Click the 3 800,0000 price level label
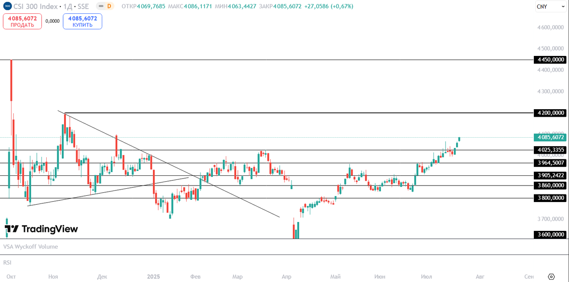569x282 pixels. (550, 198)
